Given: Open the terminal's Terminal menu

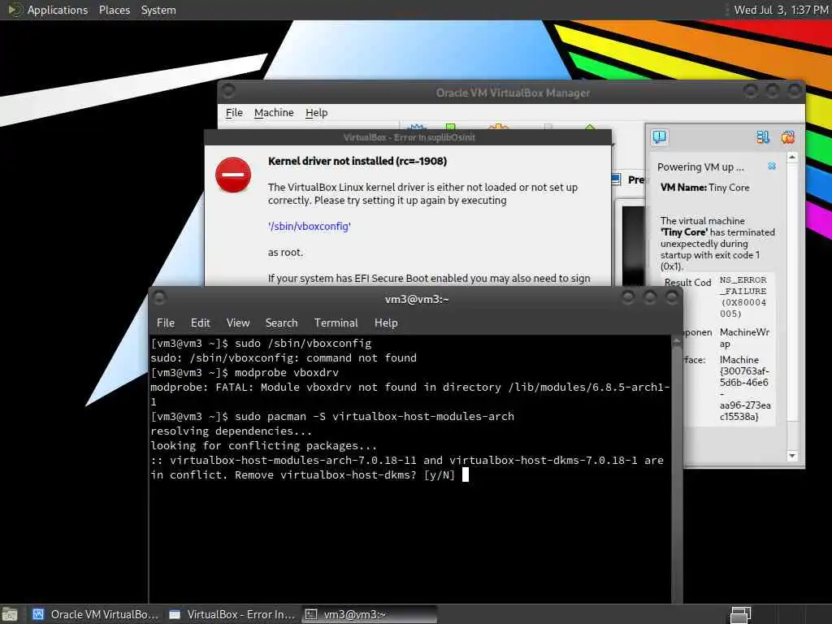Looking at the screenshot, I should [x=336, y=323].
